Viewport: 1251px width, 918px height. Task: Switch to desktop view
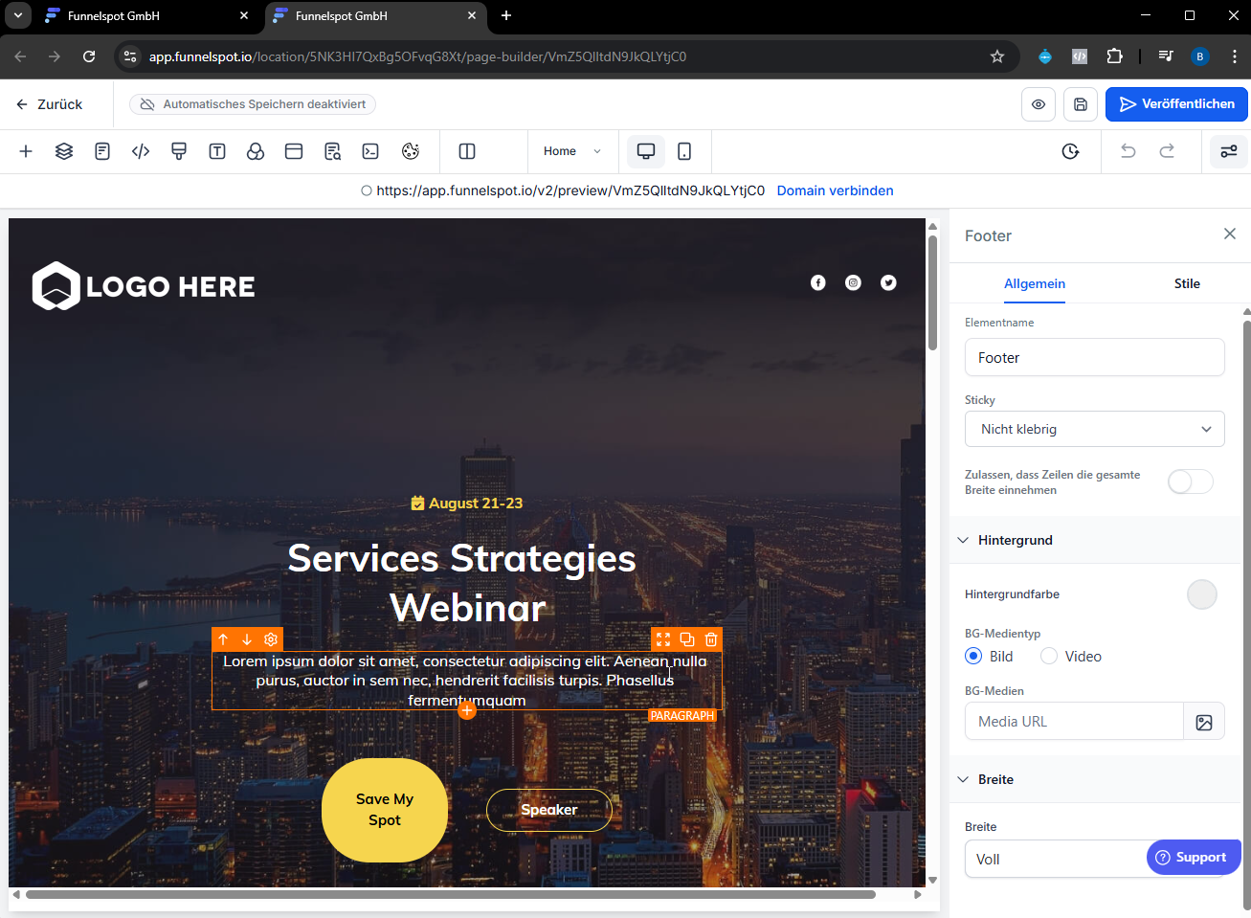point(646,151)
